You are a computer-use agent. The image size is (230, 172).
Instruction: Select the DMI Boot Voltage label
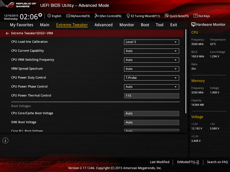[x=24, y=122]
